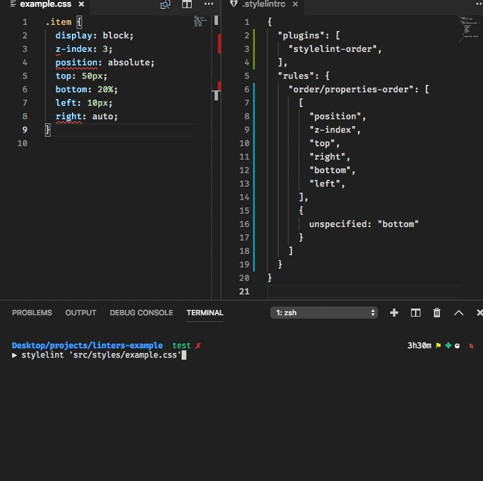Screen dimensions: 483x481
Task: Click the '.item' selector in example.css
Action: (x=59, y=22)
